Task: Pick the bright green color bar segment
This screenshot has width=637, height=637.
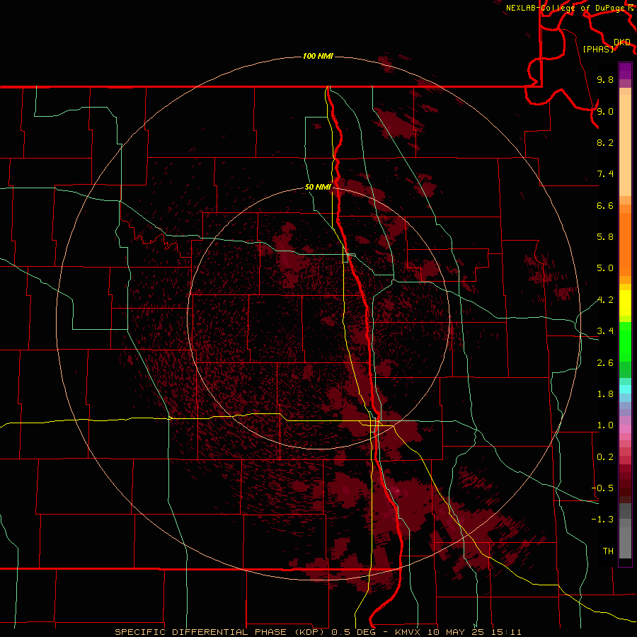Action: (625, 341)
